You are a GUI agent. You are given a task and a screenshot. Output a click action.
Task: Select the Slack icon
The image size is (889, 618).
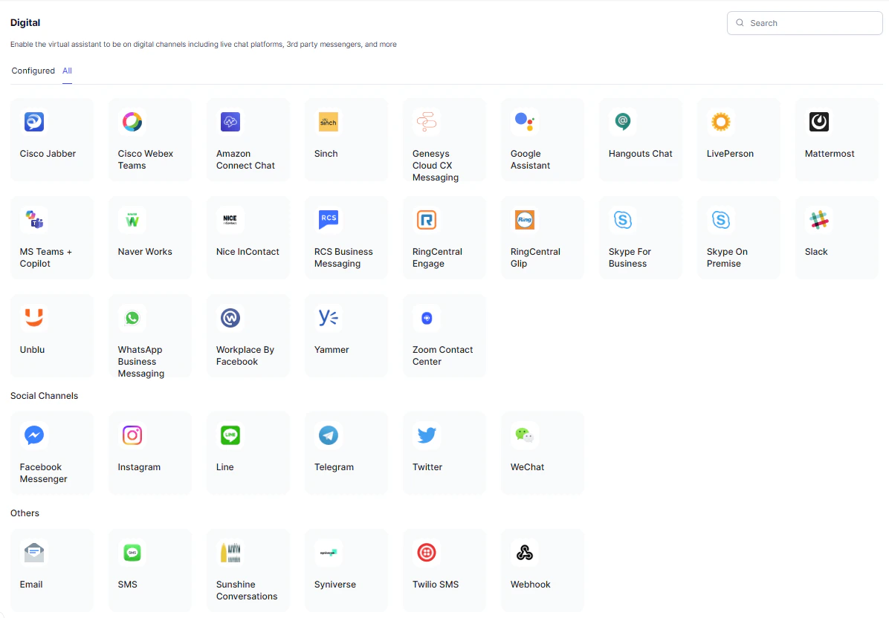click(818, 220)
